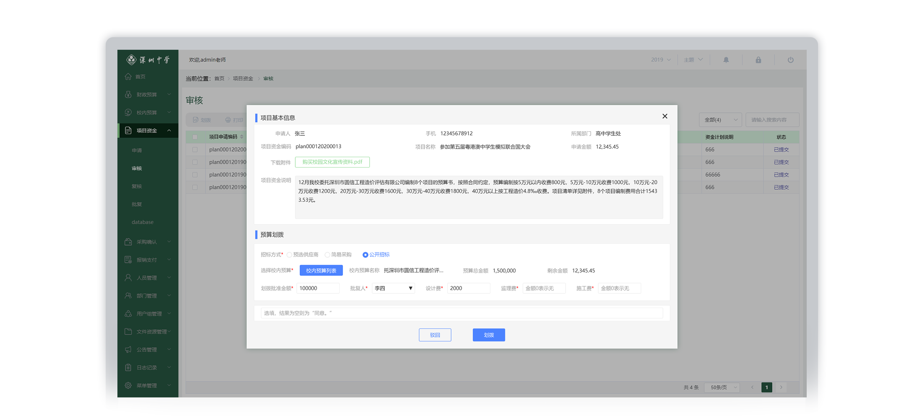The width and height of the screenshot is (912, 420).
Task: Click 已提交 status in first row
Action: (781, 150)
